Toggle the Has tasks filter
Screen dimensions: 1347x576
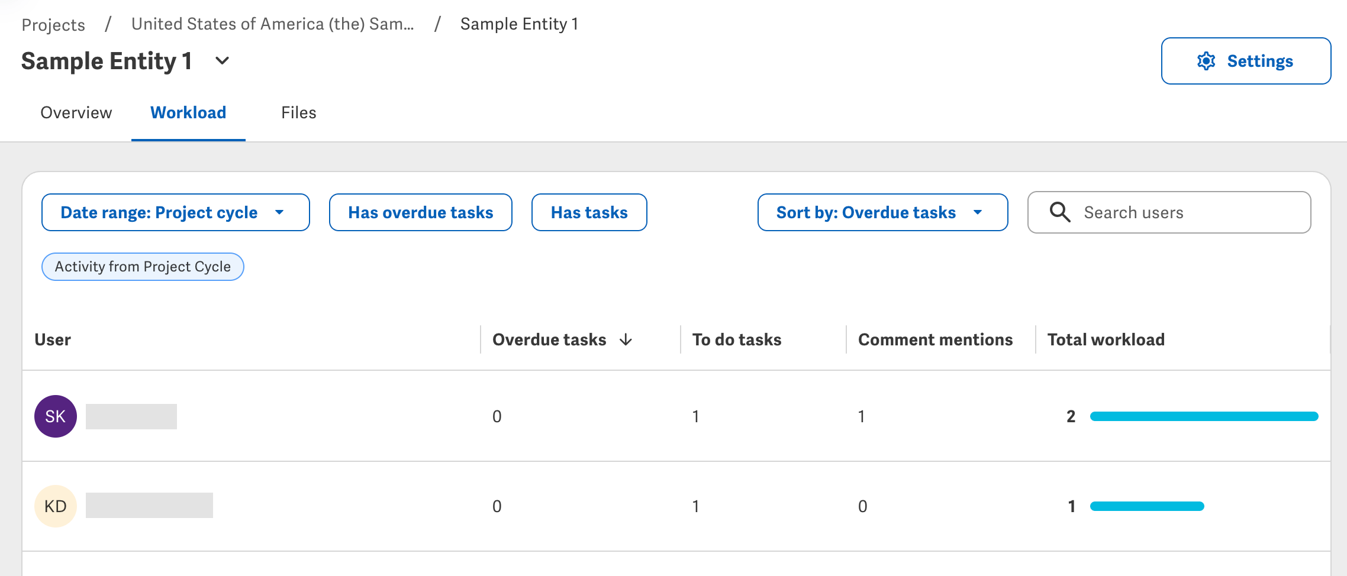pyautogui.click(x=589, y=212)
